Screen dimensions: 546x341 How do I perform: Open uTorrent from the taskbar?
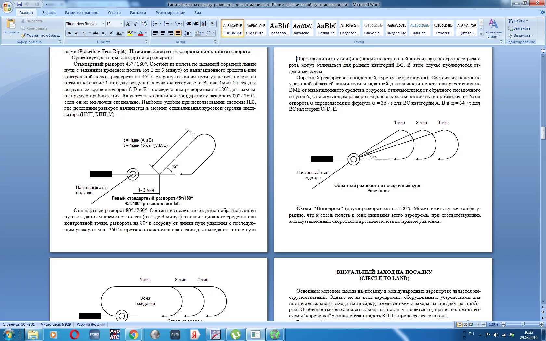[236, 335]
